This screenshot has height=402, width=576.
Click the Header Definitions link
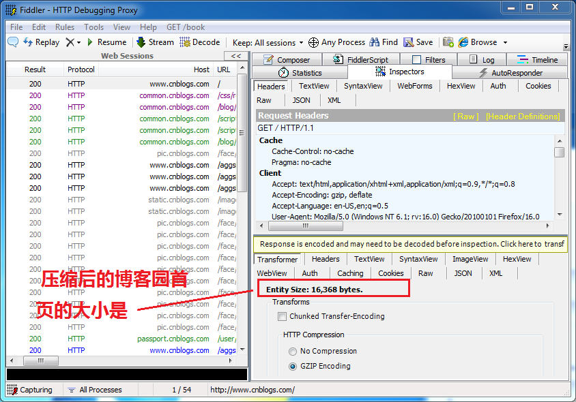tap(524, 116)
